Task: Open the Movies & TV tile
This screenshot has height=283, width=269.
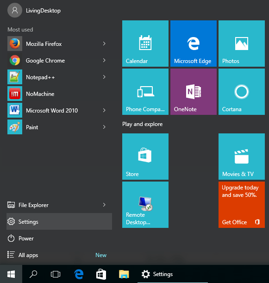Action: (242, 157)
